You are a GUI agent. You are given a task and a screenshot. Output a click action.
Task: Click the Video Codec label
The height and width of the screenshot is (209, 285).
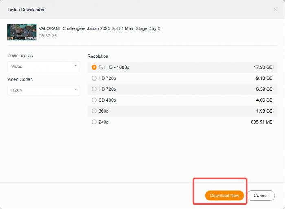click(20, 79)
